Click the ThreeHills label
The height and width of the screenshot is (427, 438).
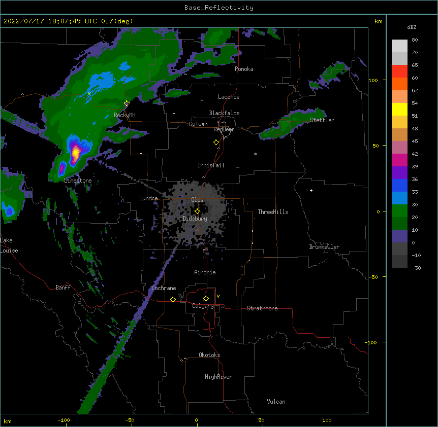pyautogui.click(x=273, y=212)
